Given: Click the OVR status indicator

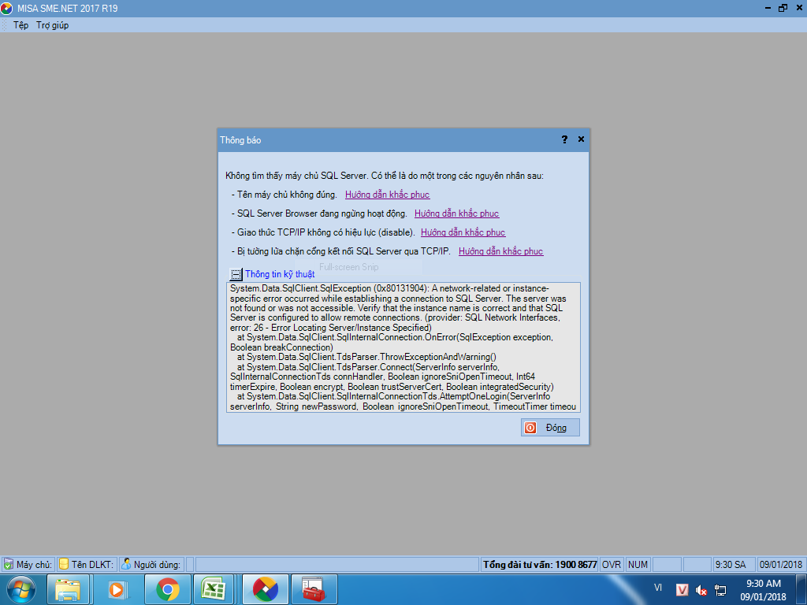Looking at the screenshot, I should click(612, 564).
